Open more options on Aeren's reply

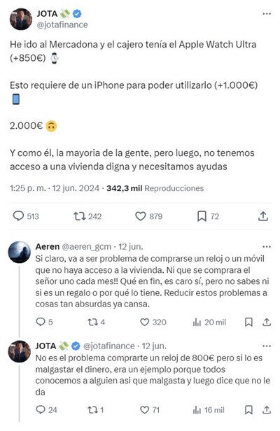click(267, 246)
